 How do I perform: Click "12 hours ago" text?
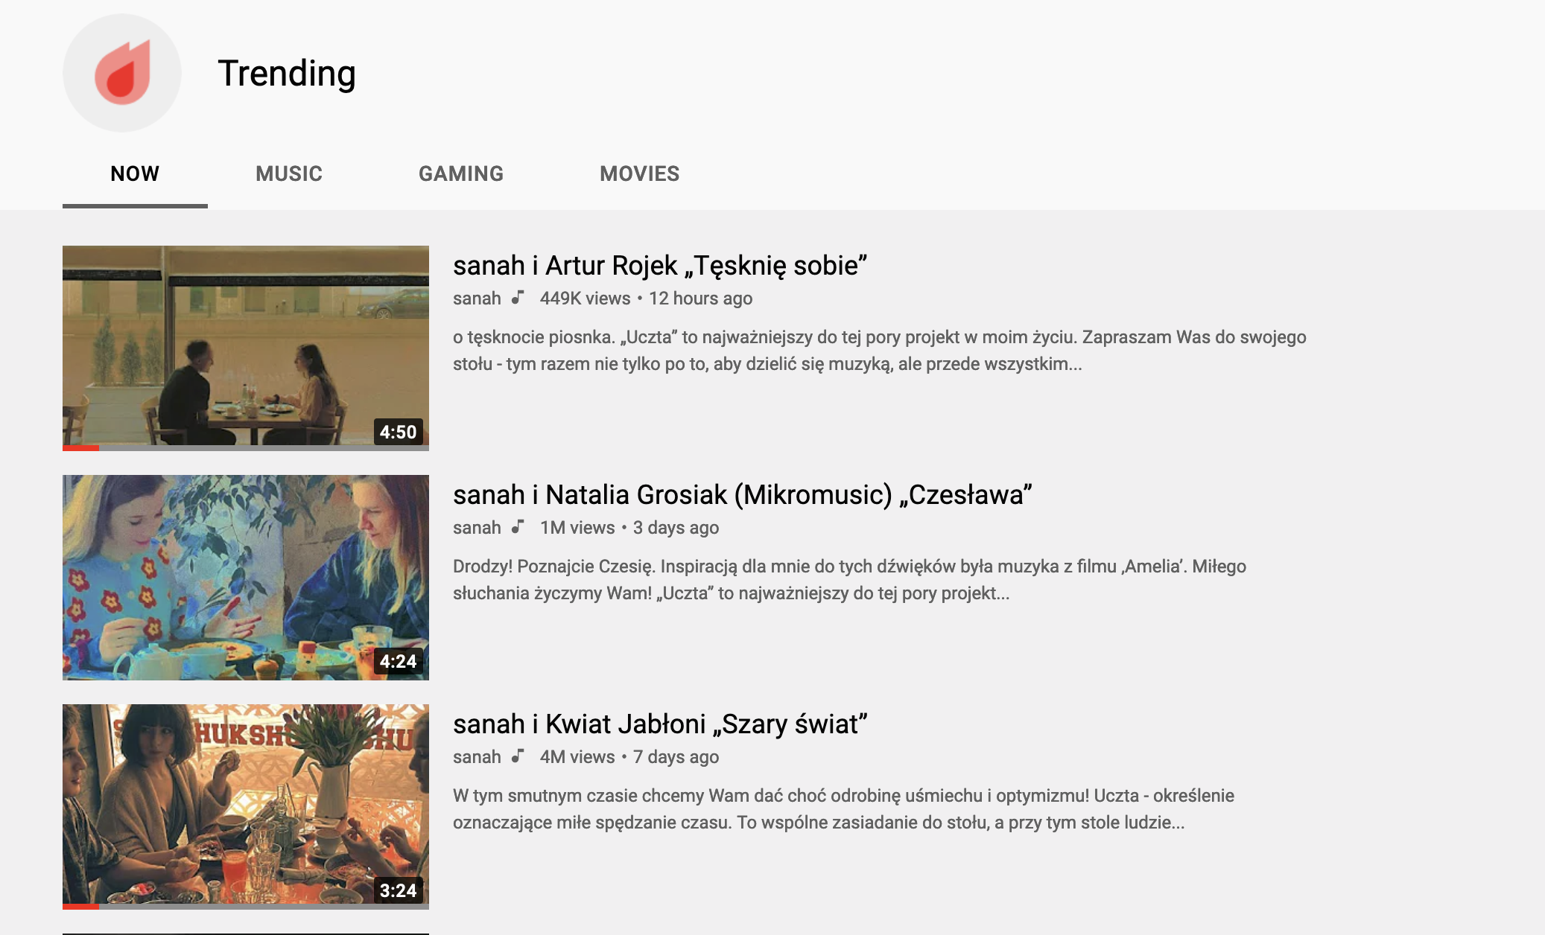point(700,299)
